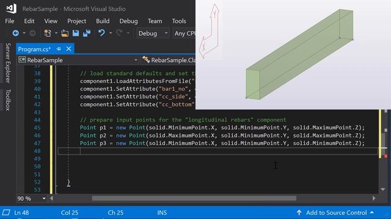Click the status bar window icon left of Ln 48
391x219 pixels.
[x=6, y=212]
